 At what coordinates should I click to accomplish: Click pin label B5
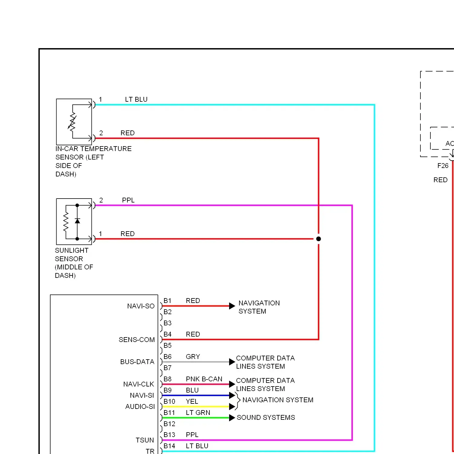(167, 345)
